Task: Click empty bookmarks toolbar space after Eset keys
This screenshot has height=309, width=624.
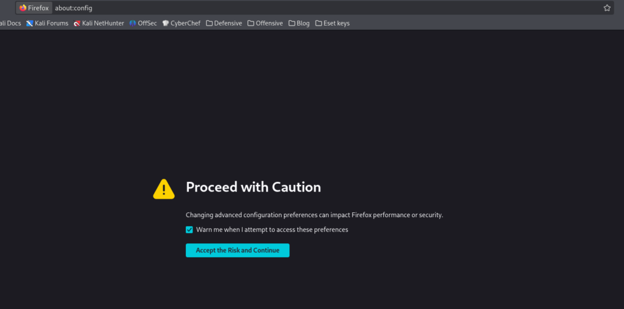Action: [x=487, y=23]
